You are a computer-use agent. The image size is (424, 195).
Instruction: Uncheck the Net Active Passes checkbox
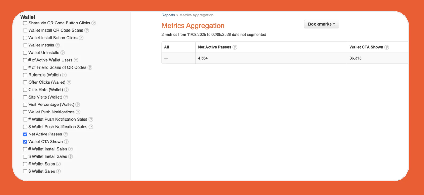pyautogui.click(x=25, y=134)
